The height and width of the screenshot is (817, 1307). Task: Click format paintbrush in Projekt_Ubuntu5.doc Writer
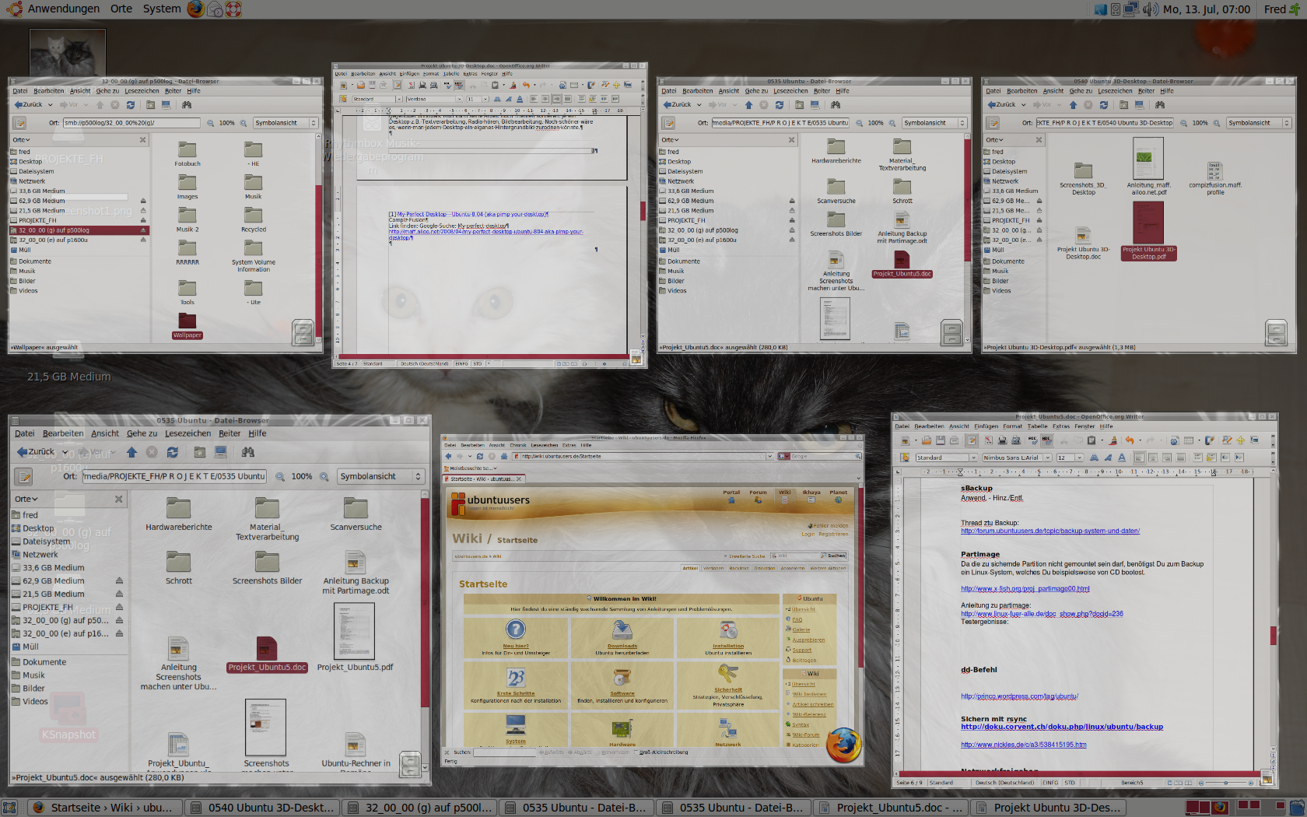(x=1113, y=440)
